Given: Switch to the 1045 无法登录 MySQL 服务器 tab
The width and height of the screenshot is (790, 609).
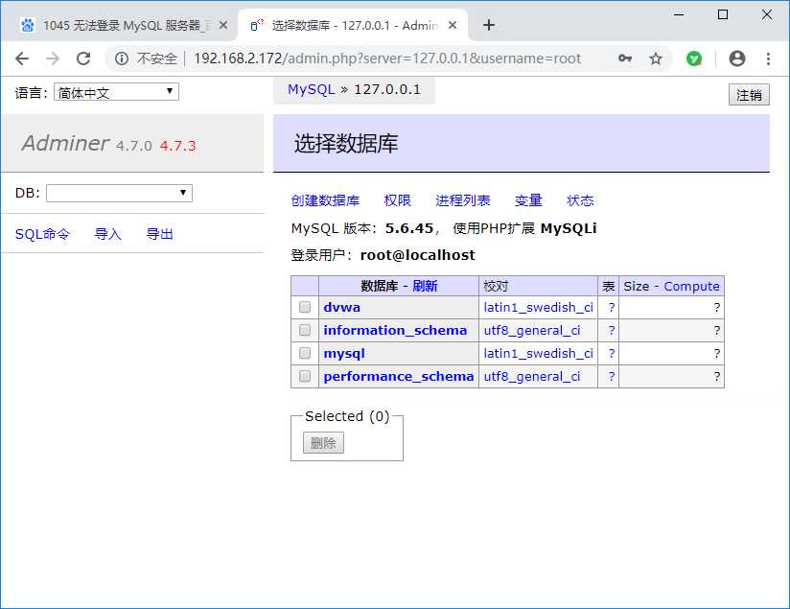Looking at the screenshot, I should click(x=124, y=25).
